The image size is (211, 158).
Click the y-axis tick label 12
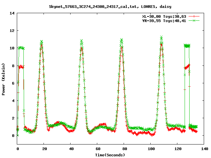(x=12, y=31)
